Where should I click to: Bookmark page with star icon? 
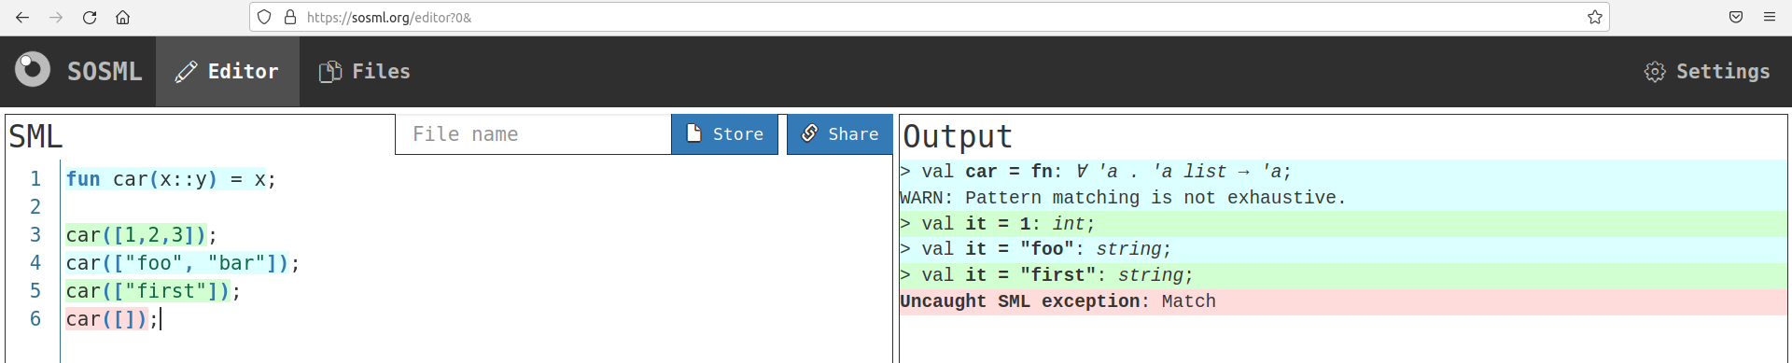(1595, 17)
